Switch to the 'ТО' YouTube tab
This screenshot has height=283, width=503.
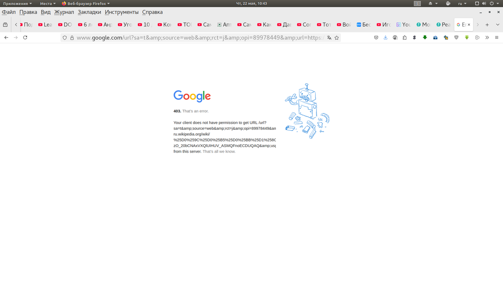(x=185, y=24)
